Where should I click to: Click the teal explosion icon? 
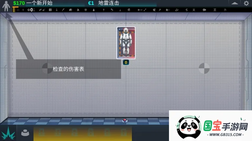tap(8, 133)
